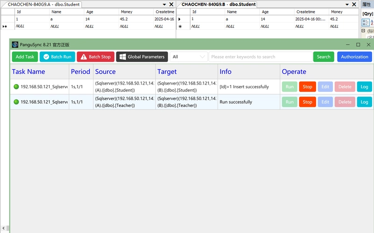Click the green status dot of Student task
The width and height of the screenshot is (374, 233).
pyautogui.click(x=16, y=87)
